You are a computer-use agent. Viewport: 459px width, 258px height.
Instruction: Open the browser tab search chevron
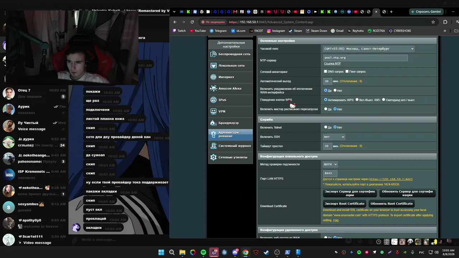[x=174, y=11]
